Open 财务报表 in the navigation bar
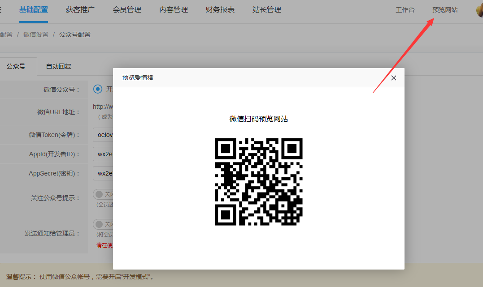The height and width of the screenshot is (287, 483). (x=220, y=10)
